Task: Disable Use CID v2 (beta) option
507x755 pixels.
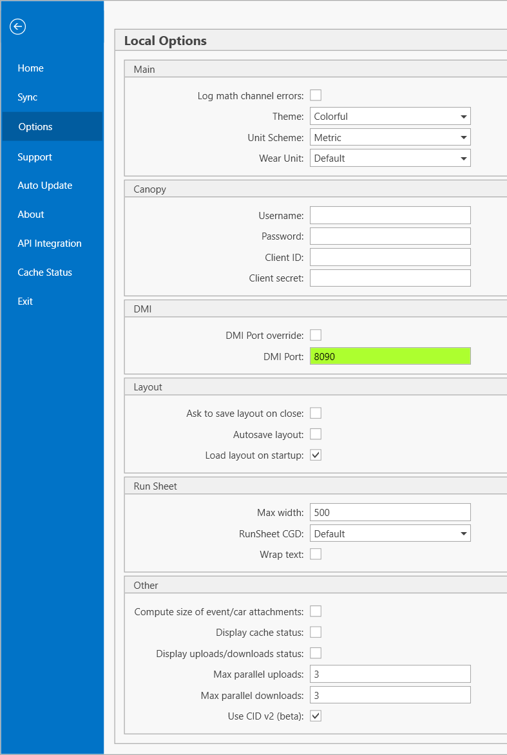Action: 316,716
